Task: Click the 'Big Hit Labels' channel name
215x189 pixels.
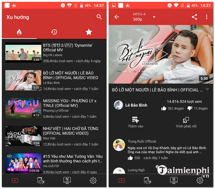Action: [x=53, y=55]
